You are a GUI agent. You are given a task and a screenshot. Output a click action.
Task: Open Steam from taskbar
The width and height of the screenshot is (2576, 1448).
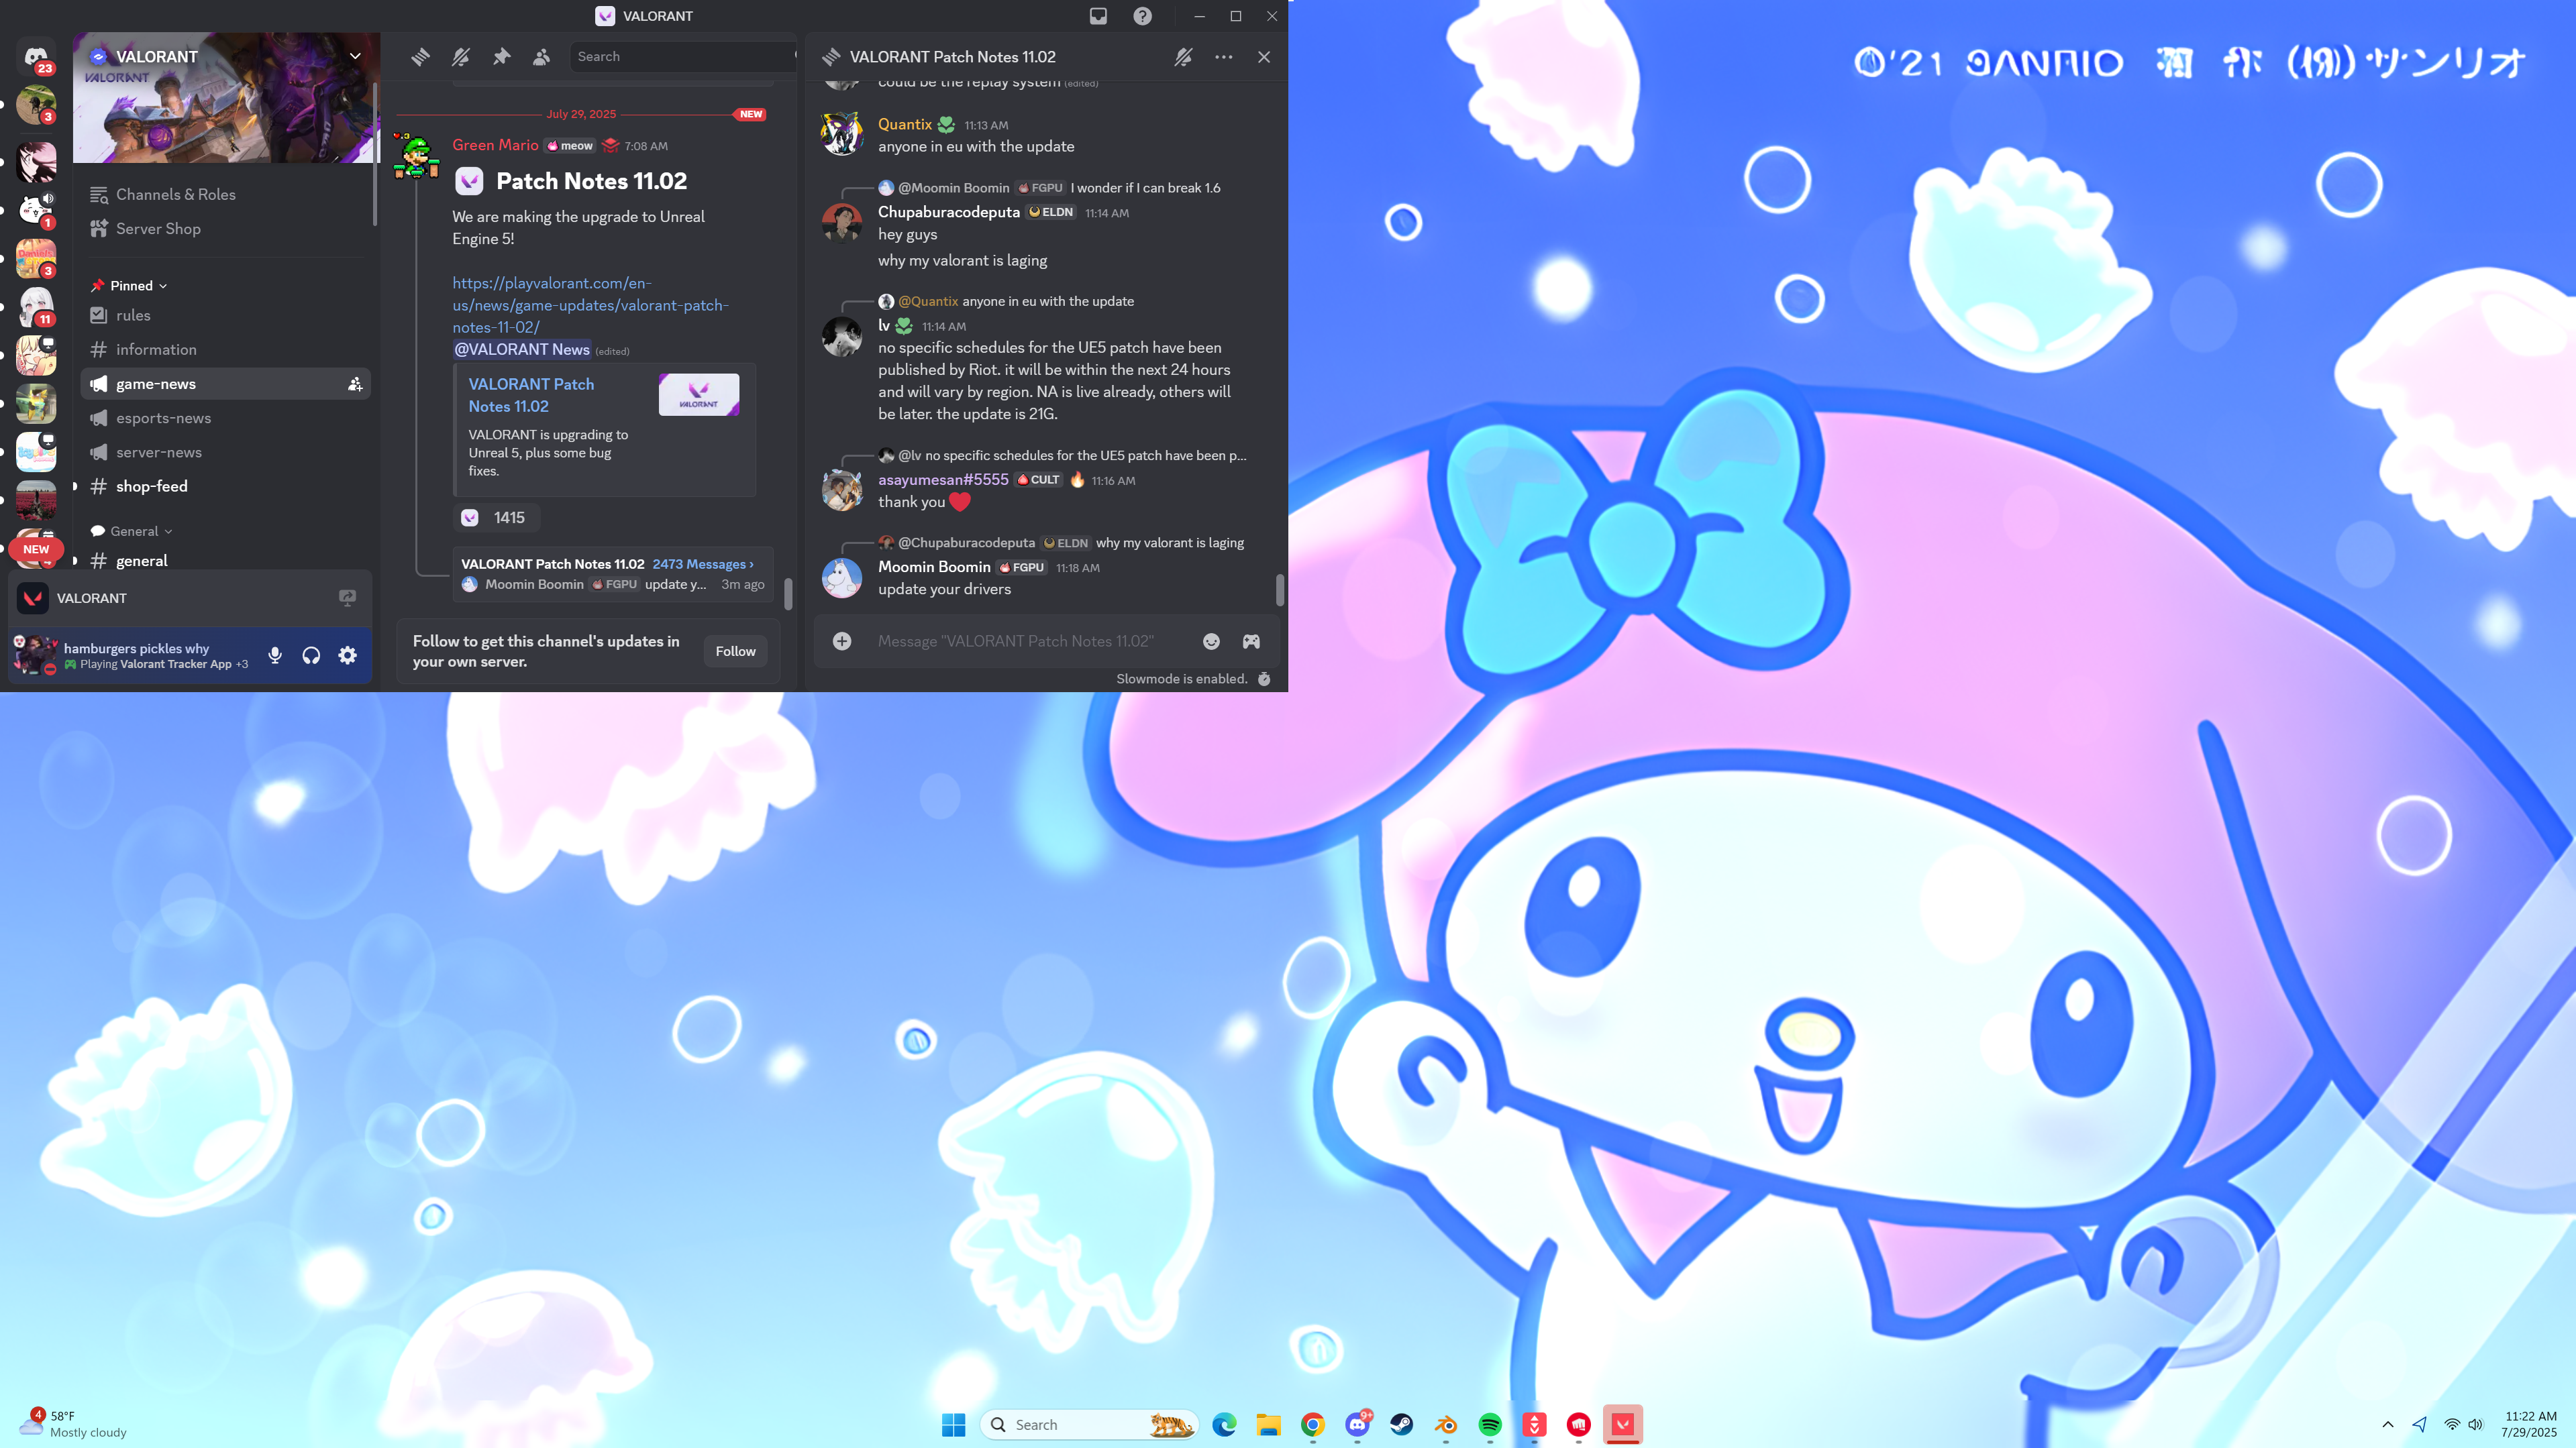1401,1424
